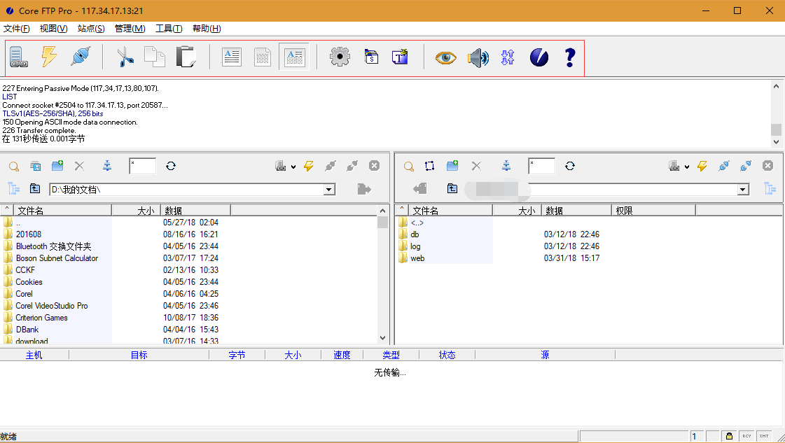The image size is (785, 443).
Task: Toggle the left pane filter arrows icon
Action: click(107, 166)
